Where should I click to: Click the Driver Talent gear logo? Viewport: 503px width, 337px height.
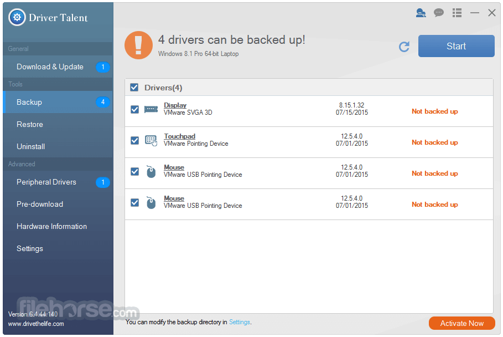click(17, 17)
